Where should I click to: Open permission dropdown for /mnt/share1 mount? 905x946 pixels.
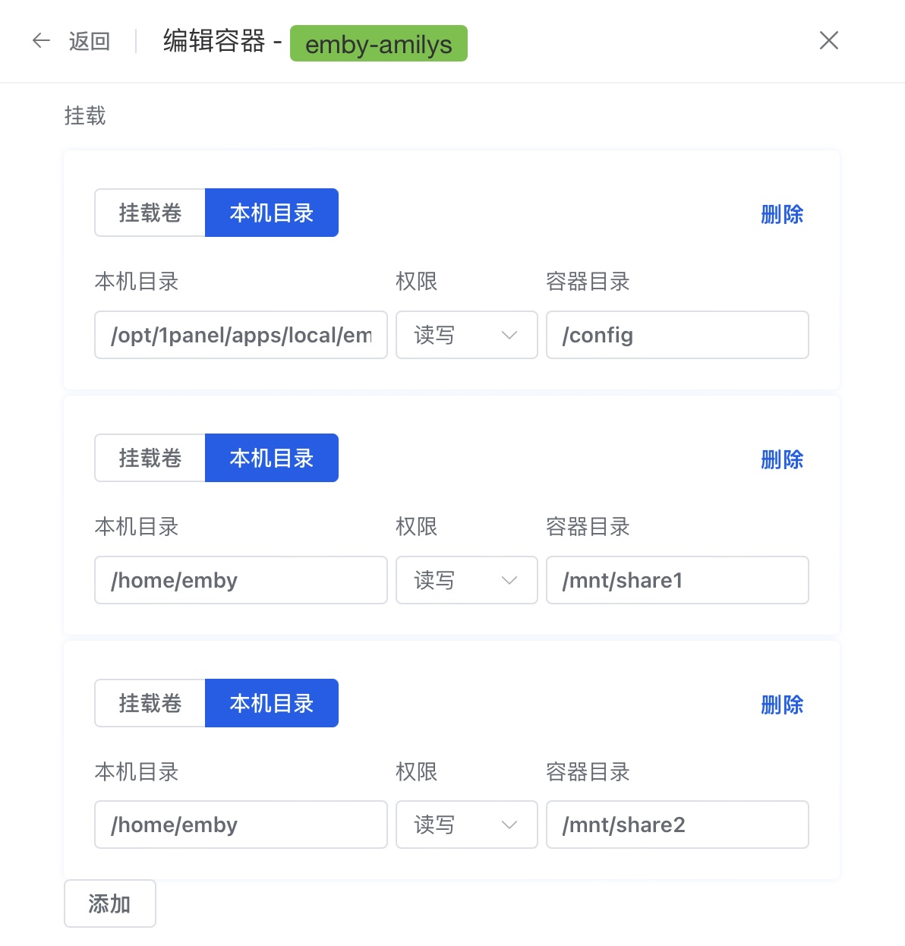pyautogui.click(x=466, y=580)
